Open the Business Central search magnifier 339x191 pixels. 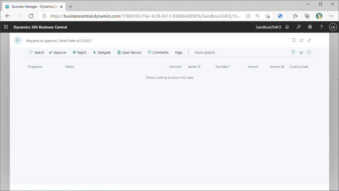tap(299, 27)
